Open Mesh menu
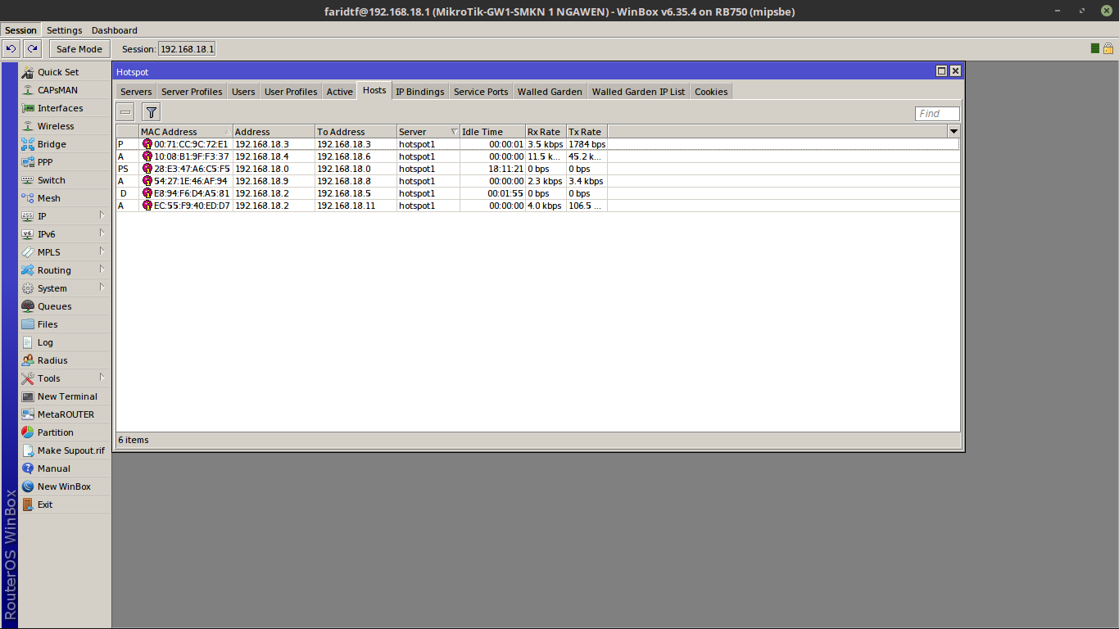Screen dimensions: 1119x629 tap(64, 198)
